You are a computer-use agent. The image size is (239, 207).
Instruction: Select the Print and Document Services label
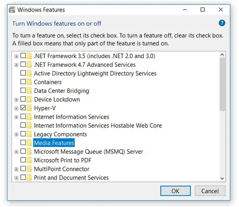(71, 178)
